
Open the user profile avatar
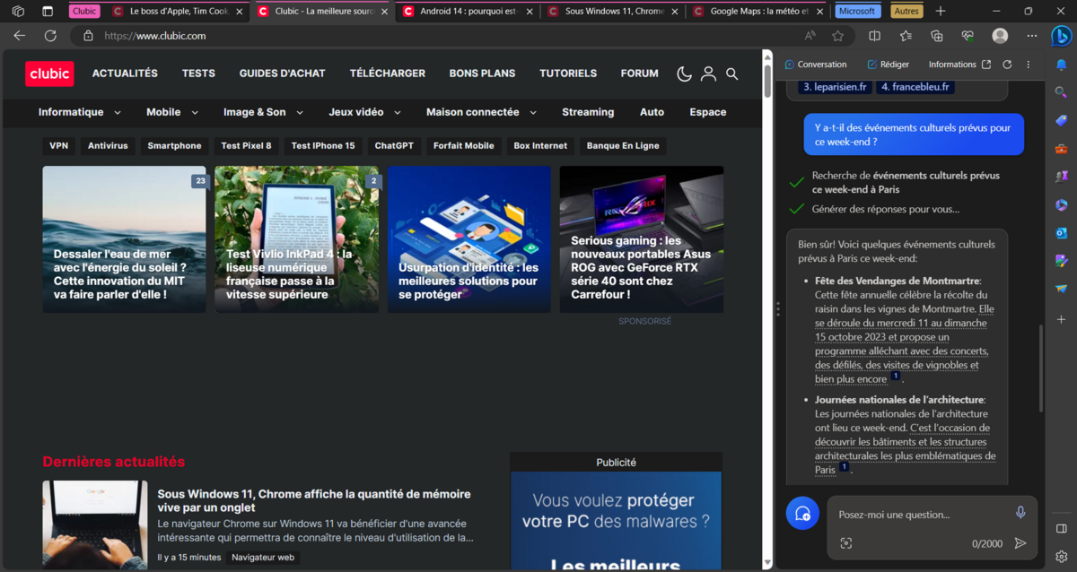pyautogui.click(x=1000, y=36)
